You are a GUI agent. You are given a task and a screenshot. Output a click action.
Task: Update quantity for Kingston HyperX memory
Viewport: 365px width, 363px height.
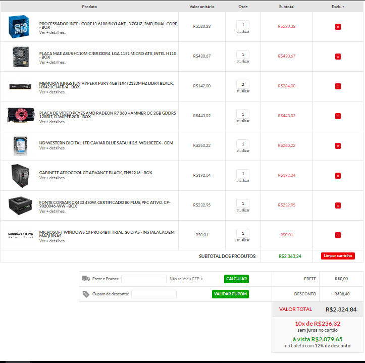pyautogui.click(x=243, y=91)
